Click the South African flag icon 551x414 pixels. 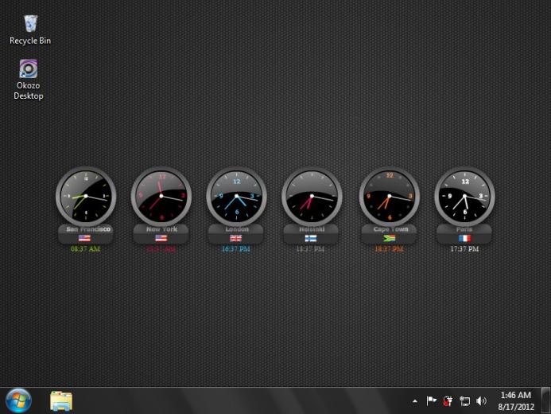click(x=389, y=239)
